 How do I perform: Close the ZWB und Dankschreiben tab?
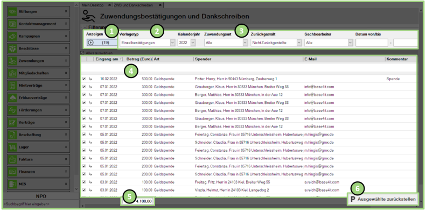(160, 5)
